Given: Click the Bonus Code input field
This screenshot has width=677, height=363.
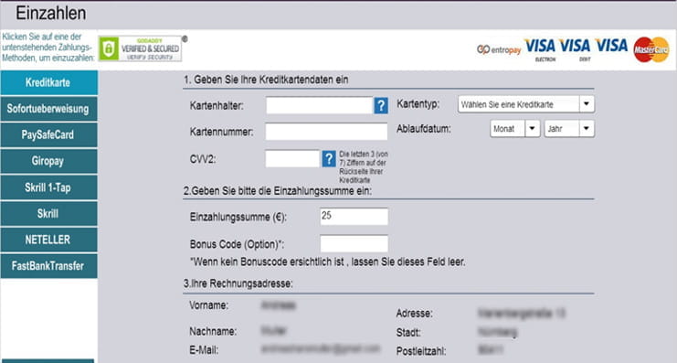Looking at the screenshot, I should 354,244.
